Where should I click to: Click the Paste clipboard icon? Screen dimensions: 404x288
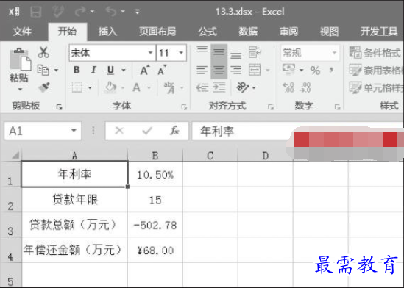point(21,60)
